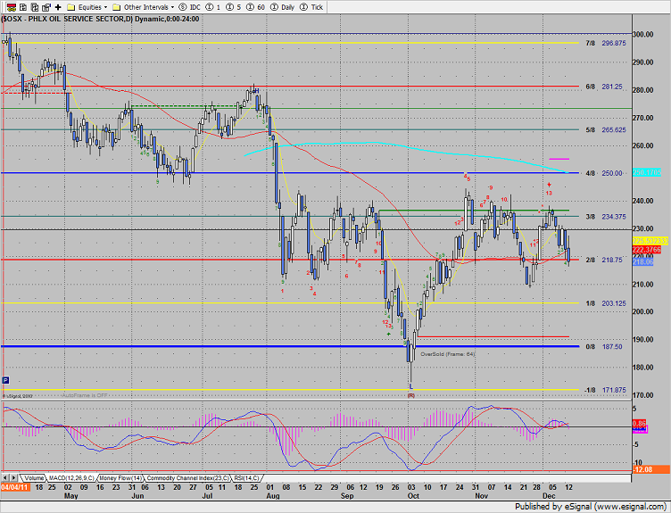Click the red (R) marker below low
The height and width of the screenshot is (513, 671).
point(411,396)
